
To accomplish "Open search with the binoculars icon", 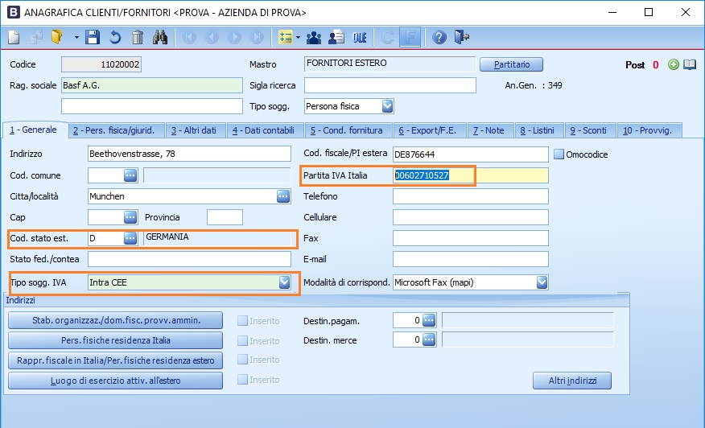I will pyautogui.click(x=160, y=37).
